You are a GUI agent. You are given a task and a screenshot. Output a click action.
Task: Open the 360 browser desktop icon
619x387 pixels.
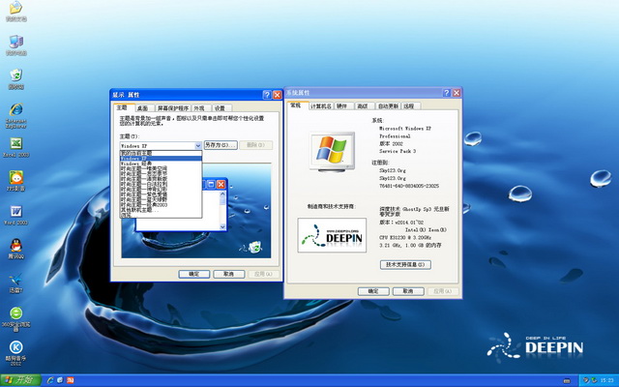pyautogui.click(x=15, y=314)
